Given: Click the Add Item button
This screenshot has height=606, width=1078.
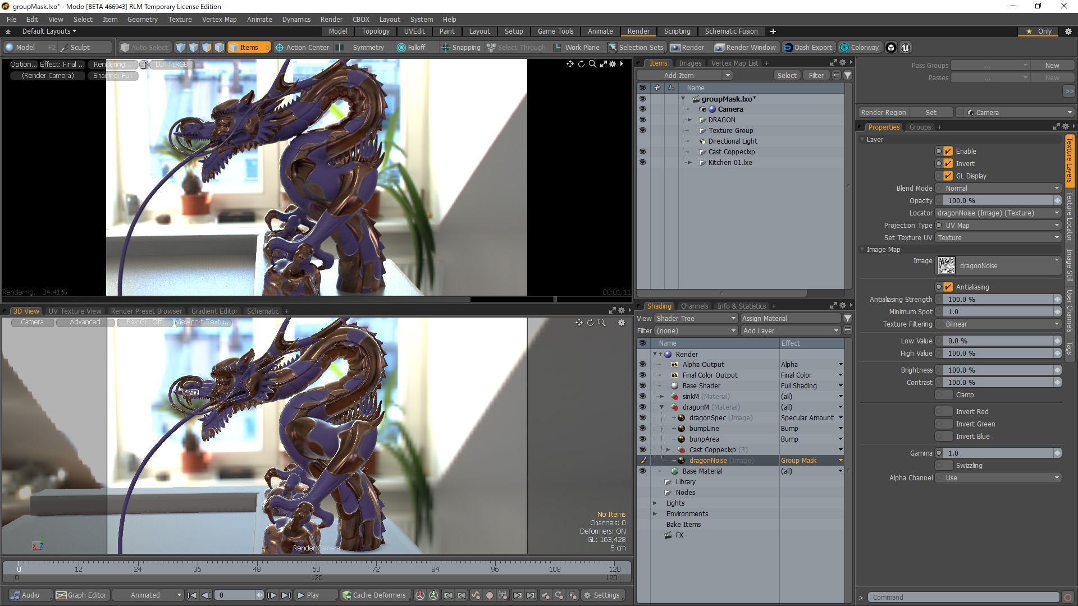Looking at the screenshot, I should click(678, 76).
